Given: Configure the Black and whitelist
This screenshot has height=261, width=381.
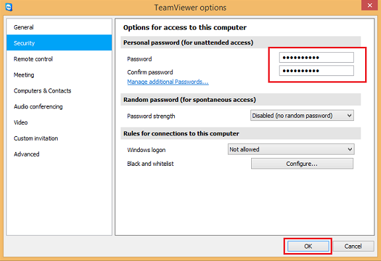Looking at the screenshot, I should [302, 164].
